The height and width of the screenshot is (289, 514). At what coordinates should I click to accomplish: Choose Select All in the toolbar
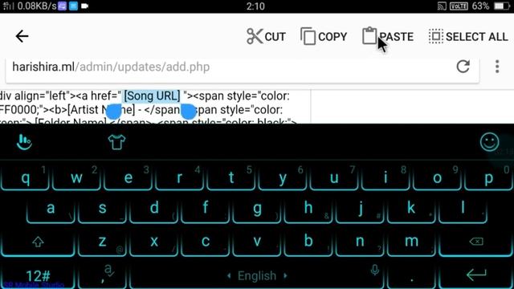(x=468, y=36)
